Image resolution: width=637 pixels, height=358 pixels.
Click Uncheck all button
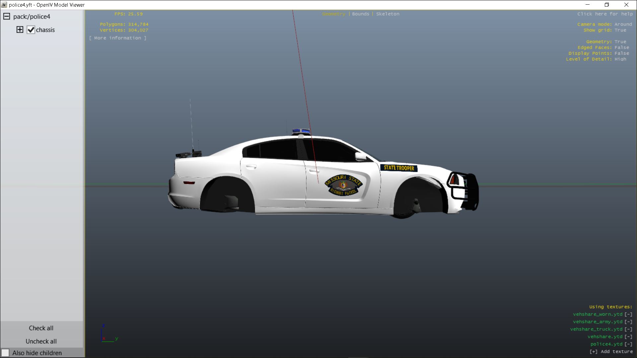point(41,341)
